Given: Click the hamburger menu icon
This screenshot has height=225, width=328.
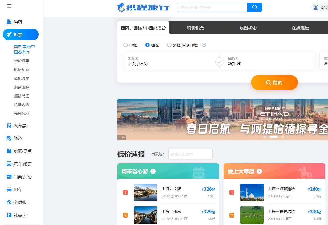Looking at the screenshot, I should pyautogui.click(x=9, y=6).
